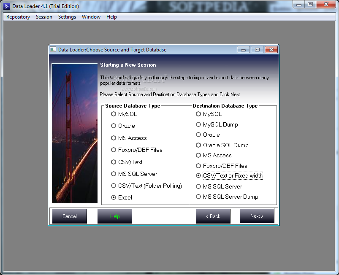Close the Data Loader main window
This screenshot has width=339, height=275.
(326, 4)
